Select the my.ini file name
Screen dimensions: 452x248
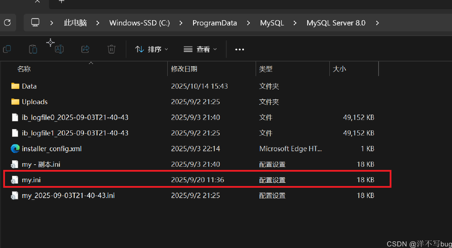pos(31,180)
